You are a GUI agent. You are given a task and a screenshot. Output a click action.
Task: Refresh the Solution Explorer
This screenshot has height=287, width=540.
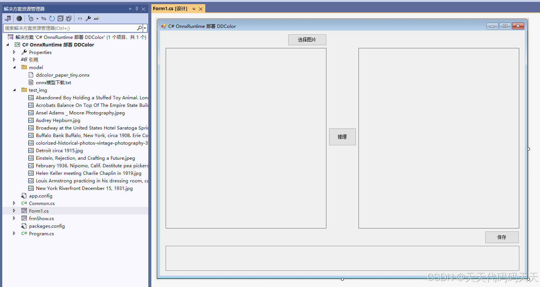(x=52, y=19)
